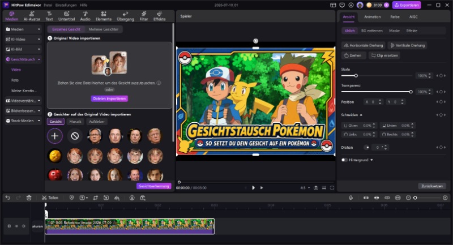Take a snapshot with the camera icon

(316, 188)
